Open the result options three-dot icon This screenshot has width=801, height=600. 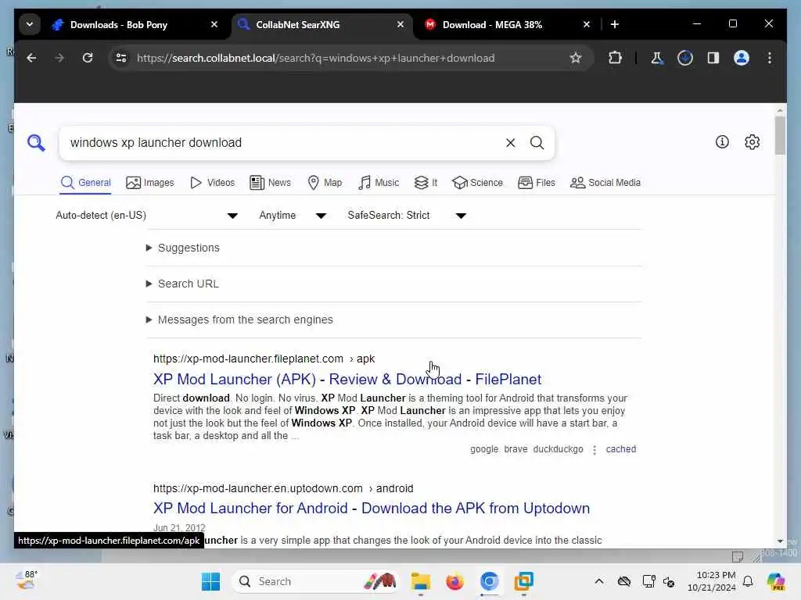pyautogui.click(x=594, y=449)
